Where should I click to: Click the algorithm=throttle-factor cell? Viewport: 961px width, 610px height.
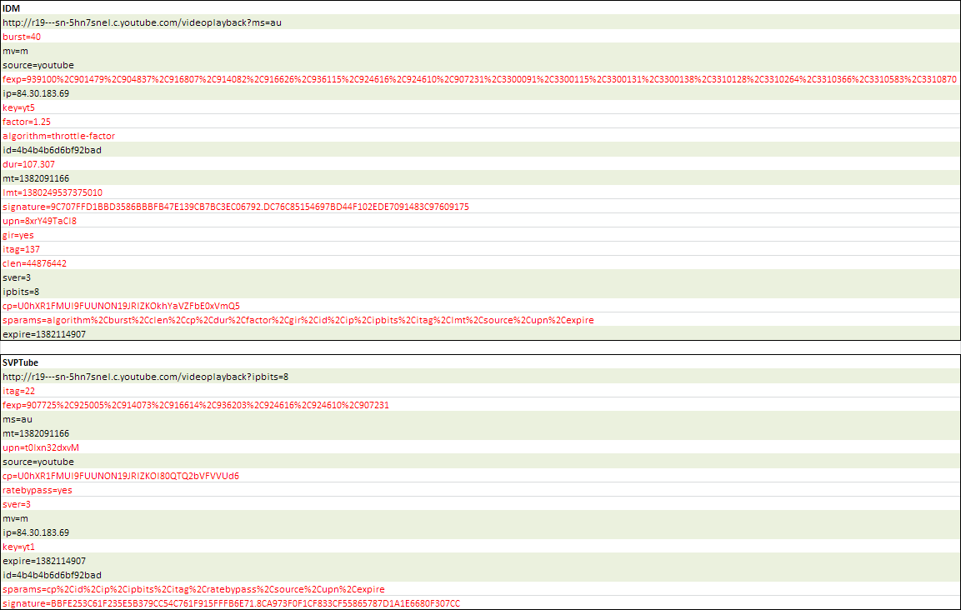(x=58, y=136)
